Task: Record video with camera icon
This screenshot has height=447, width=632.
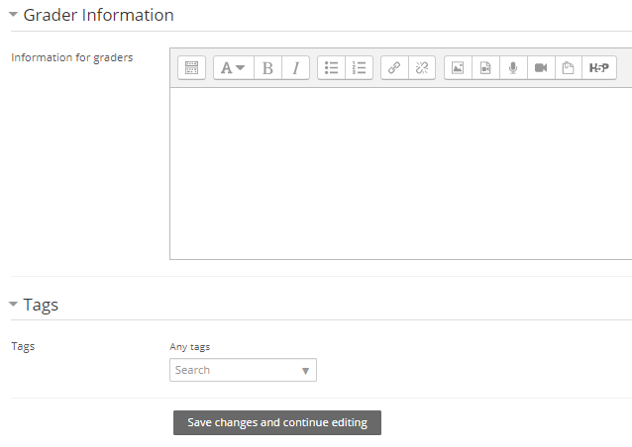Action: point(541,67)
